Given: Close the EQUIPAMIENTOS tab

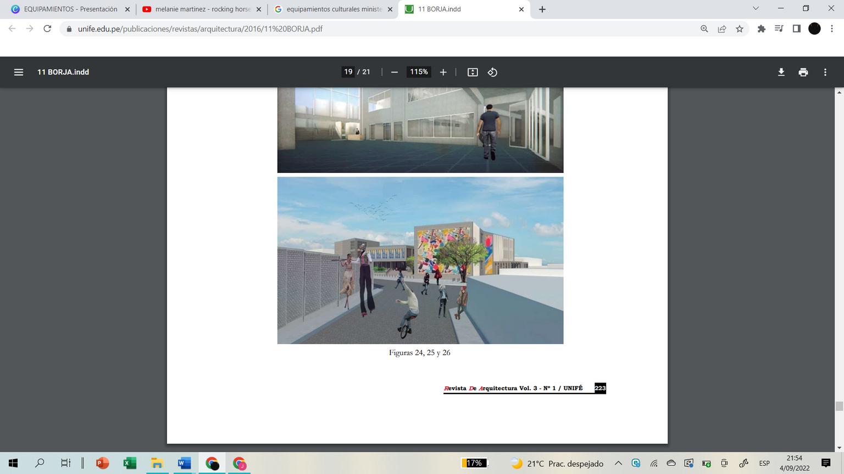Looking at the screenshot, I should tap(127, 9).
